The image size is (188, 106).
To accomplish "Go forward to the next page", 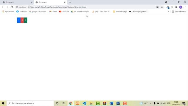I will pos(7,7).
